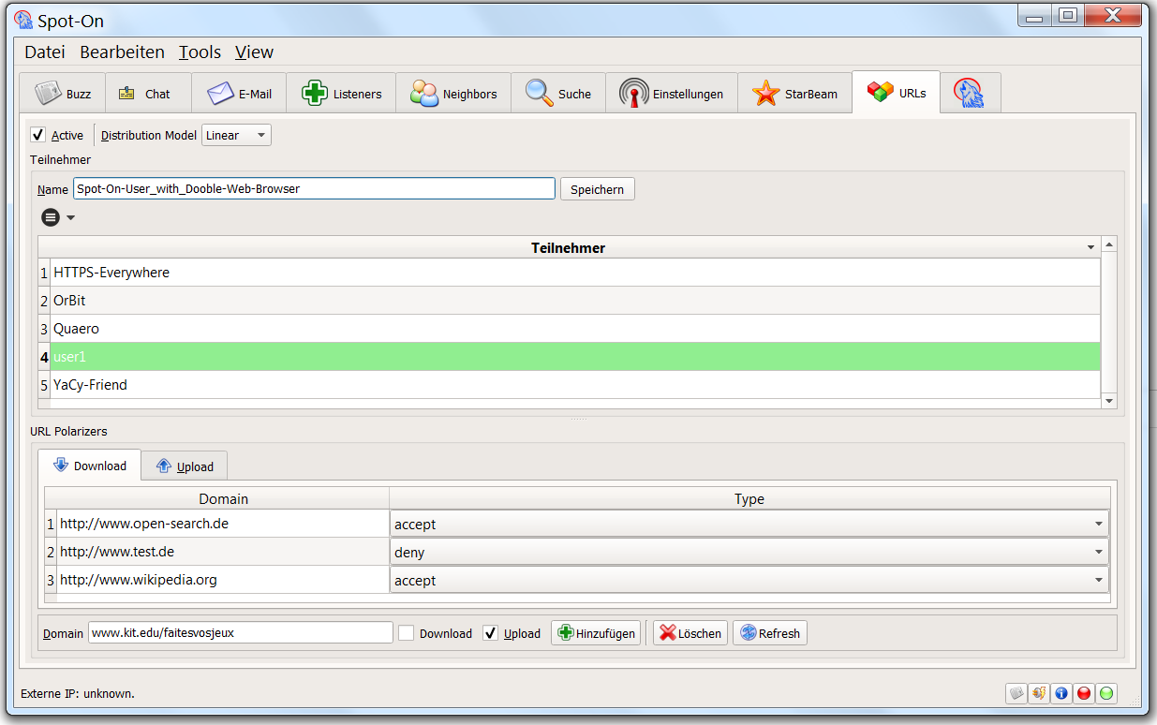The height and width of the screenshot is (725, 1157).
Task: Click the Speichern button
Action: (x=597, y=189)
